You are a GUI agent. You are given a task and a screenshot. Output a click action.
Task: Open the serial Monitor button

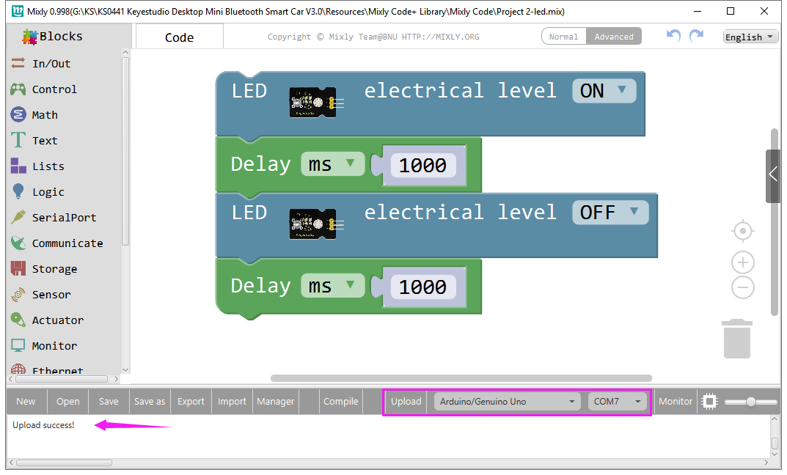pyautogui.click(x=676, y=401)
